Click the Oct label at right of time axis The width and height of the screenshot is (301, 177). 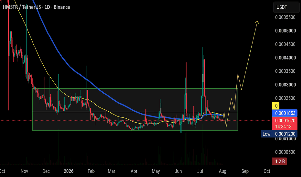(x=267, y=171)
